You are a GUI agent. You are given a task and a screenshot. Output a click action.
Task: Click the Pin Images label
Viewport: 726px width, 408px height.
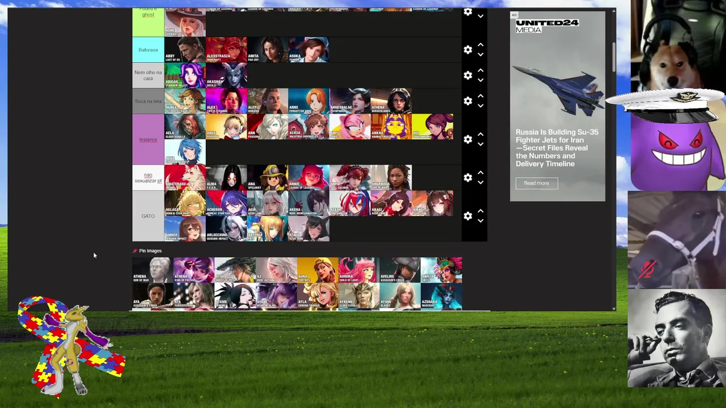[x=150, y=250]
